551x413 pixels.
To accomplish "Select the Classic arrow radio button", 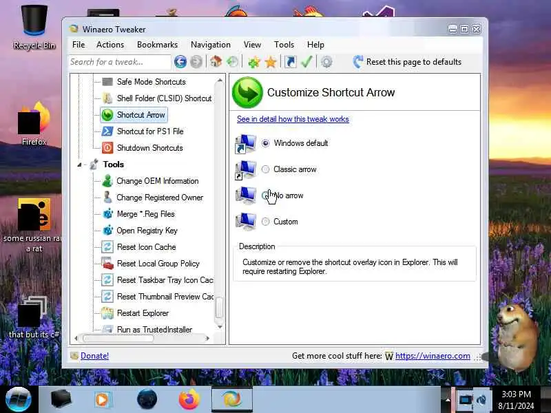I will pos(266,169).
